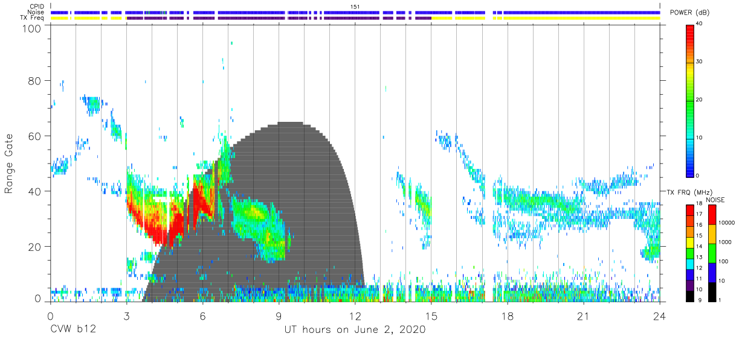Click the '21' tick on the UT hours axis
This screenshot has width=742, height=342.
coord(584,316)
